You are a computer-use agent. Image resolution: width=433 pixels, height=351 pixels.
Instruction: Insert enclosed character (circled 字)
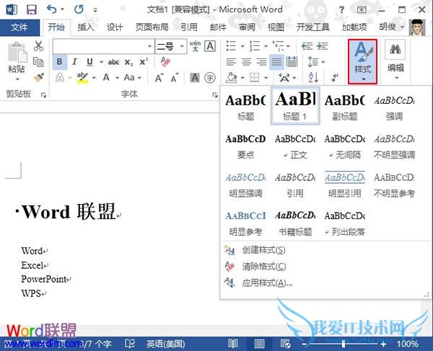pos(210,78)
